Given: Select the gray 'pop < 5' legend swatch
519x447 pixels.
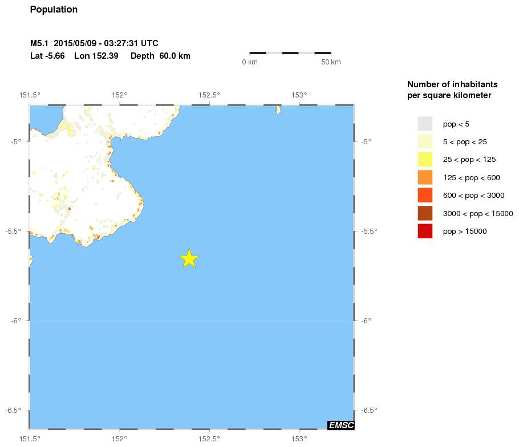Looking at the screenshot, I should pyautogui.click(x=425, y=124).
